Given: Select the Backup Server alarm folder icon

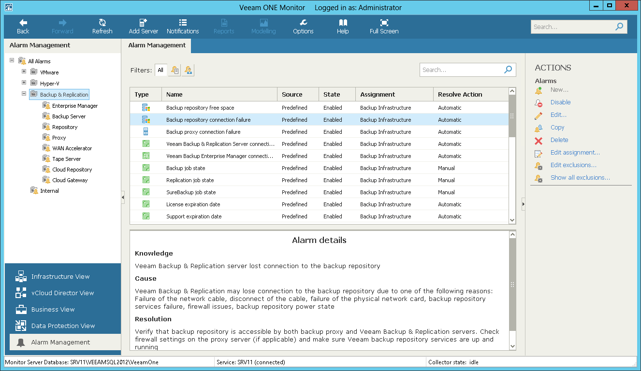Looking at the screenshot, I should point(46,116).
